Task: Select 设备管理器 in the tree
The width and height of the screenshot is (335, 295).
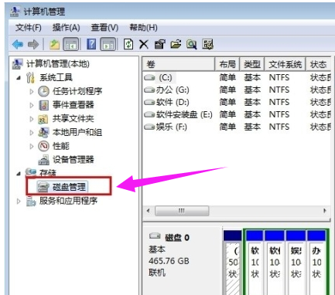Action: click(73, 160)
